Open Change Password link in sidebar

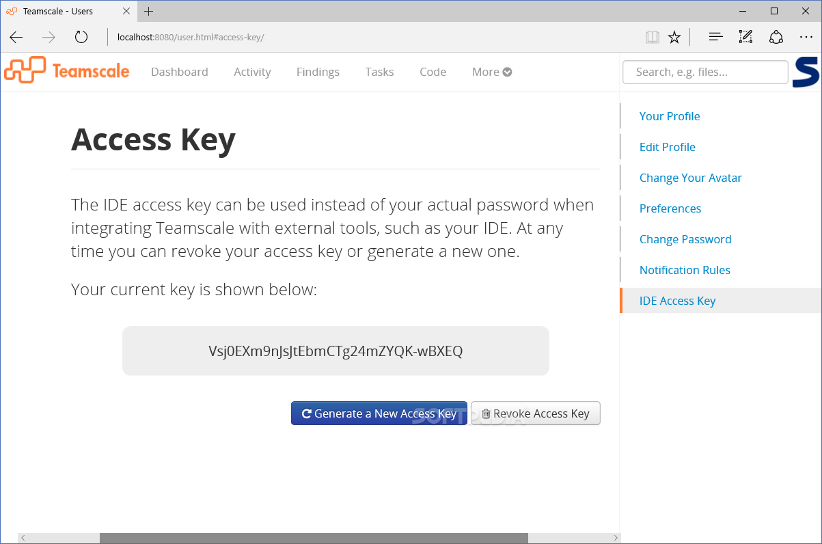(x=685, y=239)
